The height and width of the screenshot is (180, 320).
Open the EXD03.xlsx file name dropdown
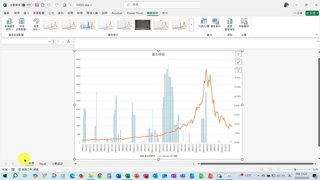(84, 5)
